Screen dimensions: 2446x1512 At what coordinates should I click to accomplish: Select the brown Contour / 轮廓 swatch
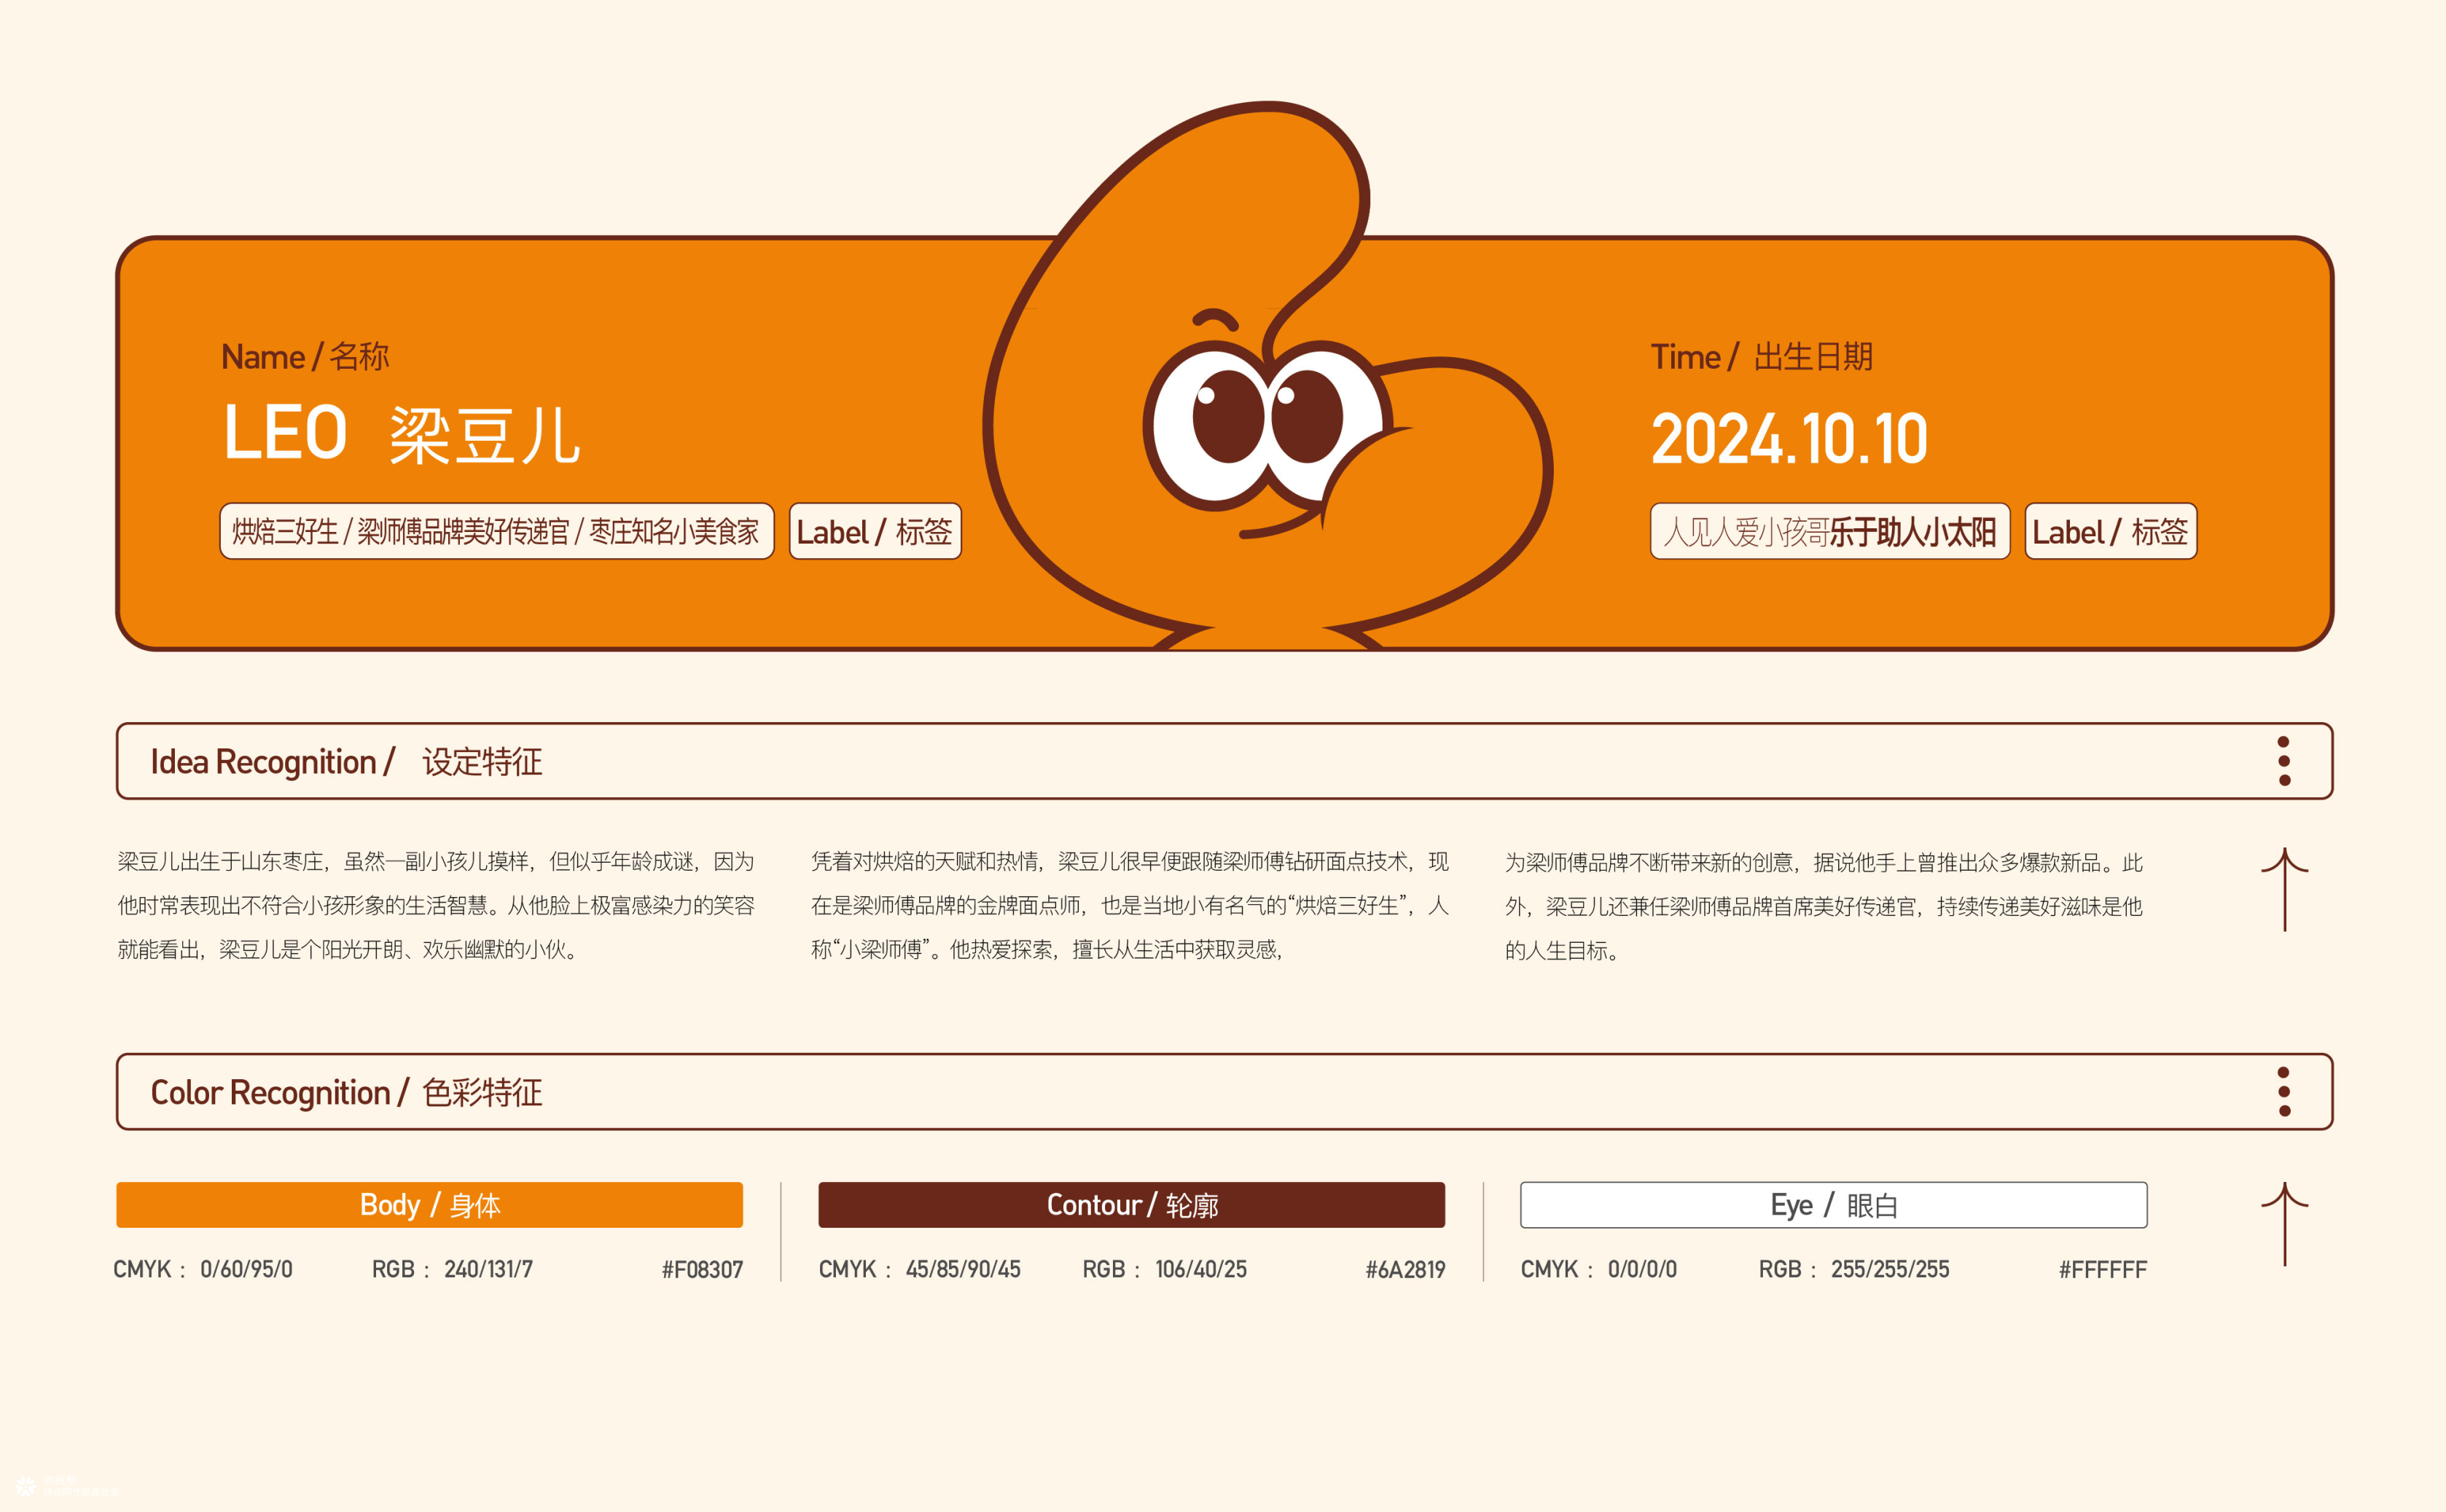[x=1131, y=1204]
